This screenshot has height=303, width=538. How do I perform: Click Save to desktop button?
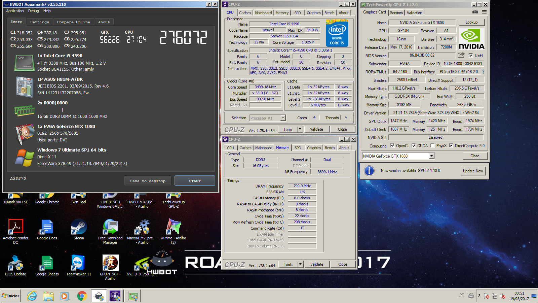tap(148, 181)
